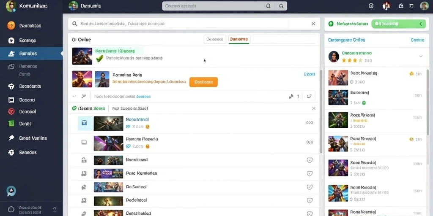The height and width of the screenshot is (216, 433).
Task: Toggle the lock icon on De Sartioel row
Action: pos(84,187)
